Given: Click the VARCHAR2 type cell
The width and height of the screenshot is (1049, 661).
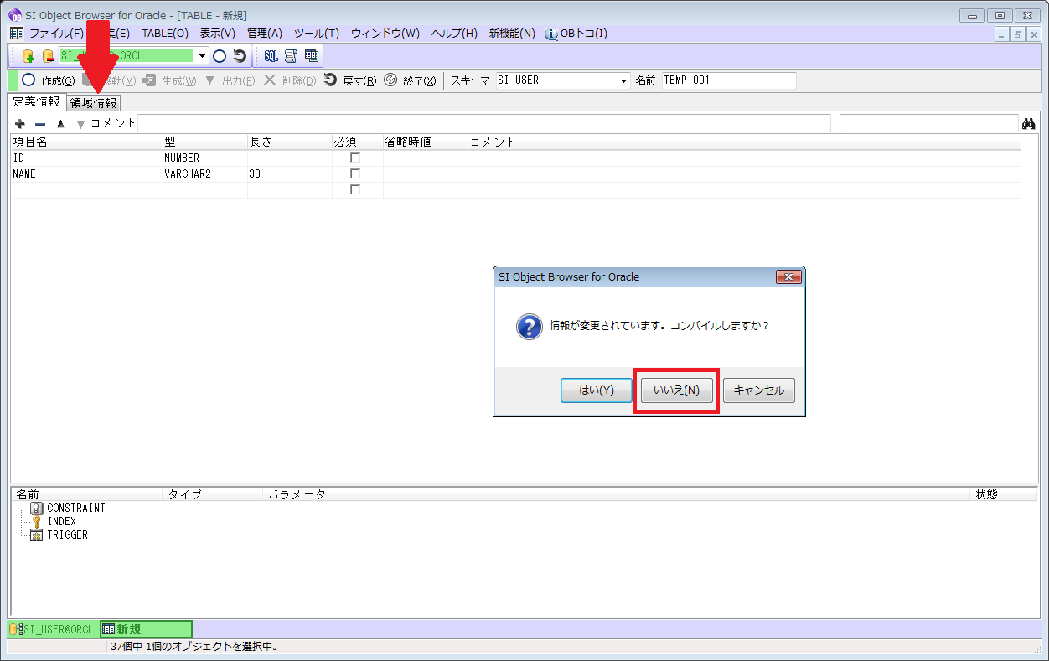Looking at the screenshot, I should click(x=205, y=173).
